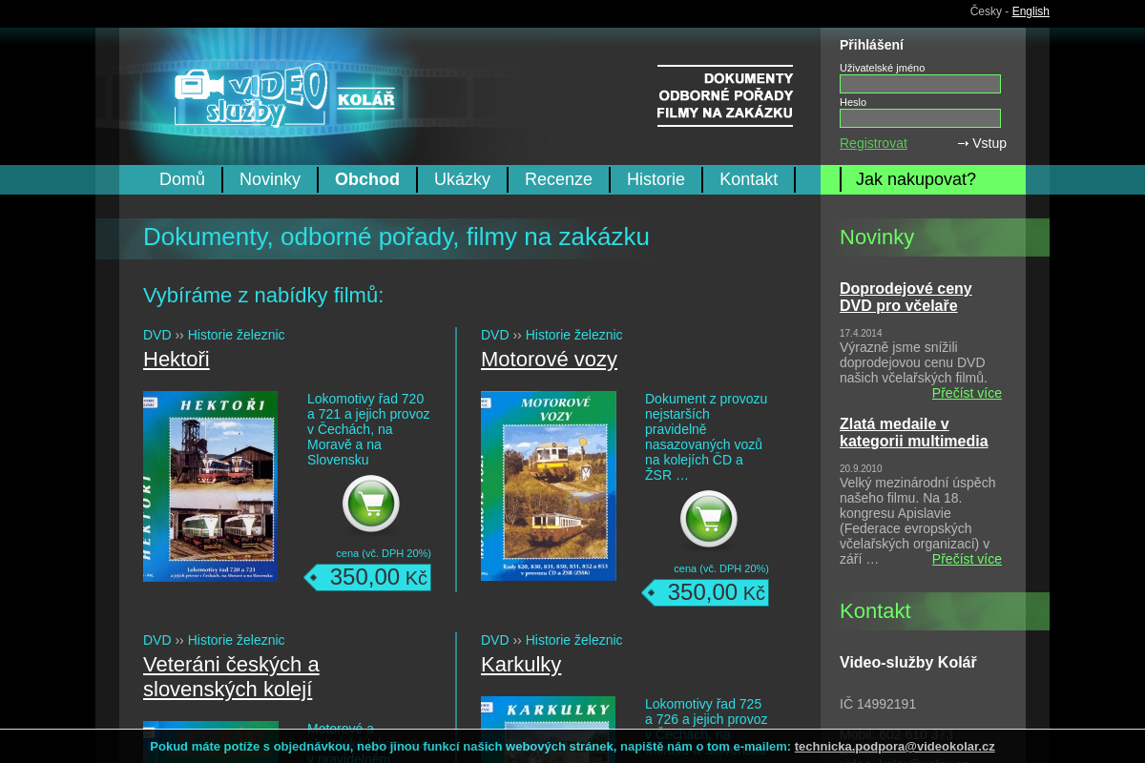Image resolution: width=1145 pixels, height=763 pixels.
Task: Open Historie železnic category above Hektoři
Action: click(236, 335)
